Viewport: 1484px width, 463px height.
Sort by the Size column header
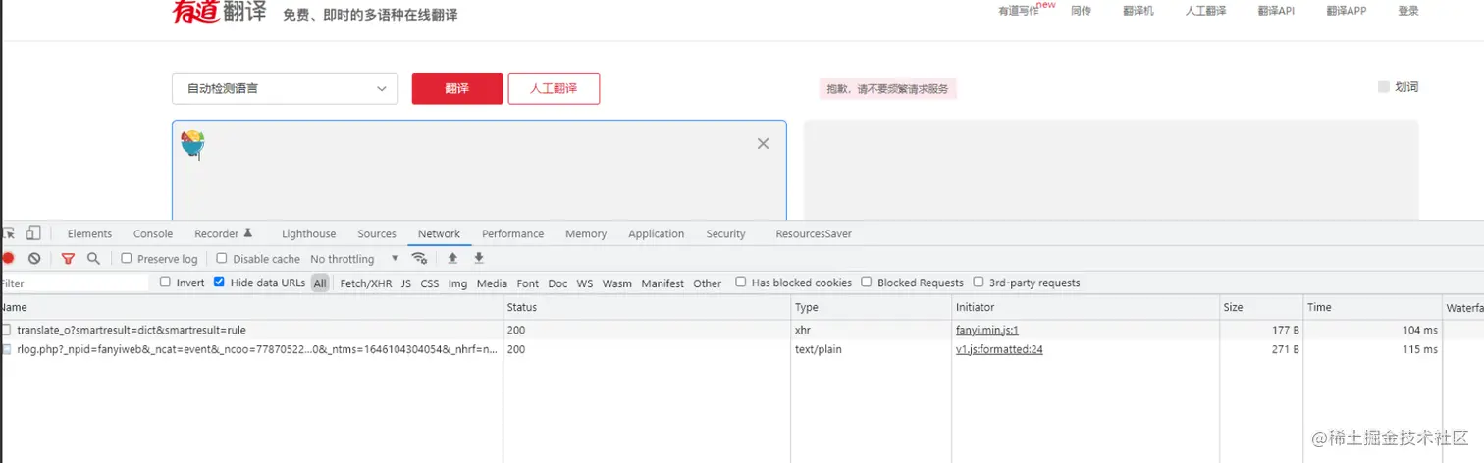click(1261, 307)
